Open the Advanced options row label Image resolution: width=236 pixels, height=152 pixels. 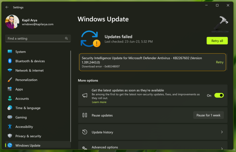105,147
